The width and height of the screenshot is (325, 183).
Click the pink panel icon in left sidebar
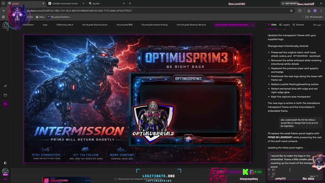coord(5,104)
